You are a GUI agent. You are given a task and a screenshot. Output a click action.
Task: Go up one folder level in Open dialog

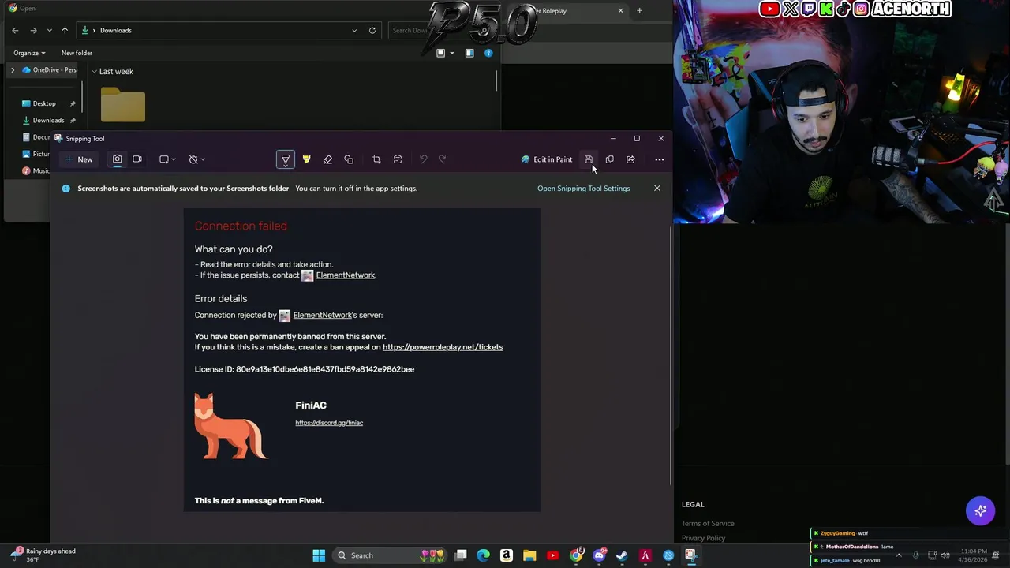[x=65, y=30]
